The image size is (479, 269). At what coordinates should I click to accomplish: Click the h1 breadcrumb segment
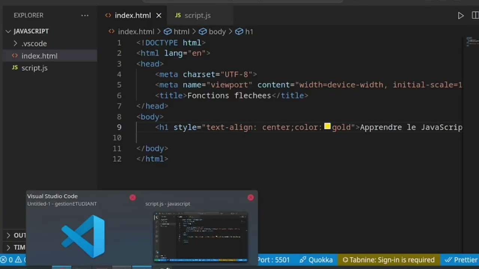point(249,32)
